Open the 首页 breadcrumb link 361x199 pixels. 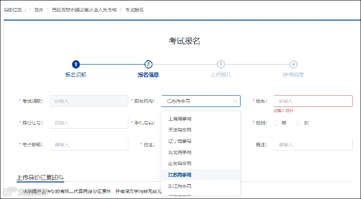click(x=39, y=10)
